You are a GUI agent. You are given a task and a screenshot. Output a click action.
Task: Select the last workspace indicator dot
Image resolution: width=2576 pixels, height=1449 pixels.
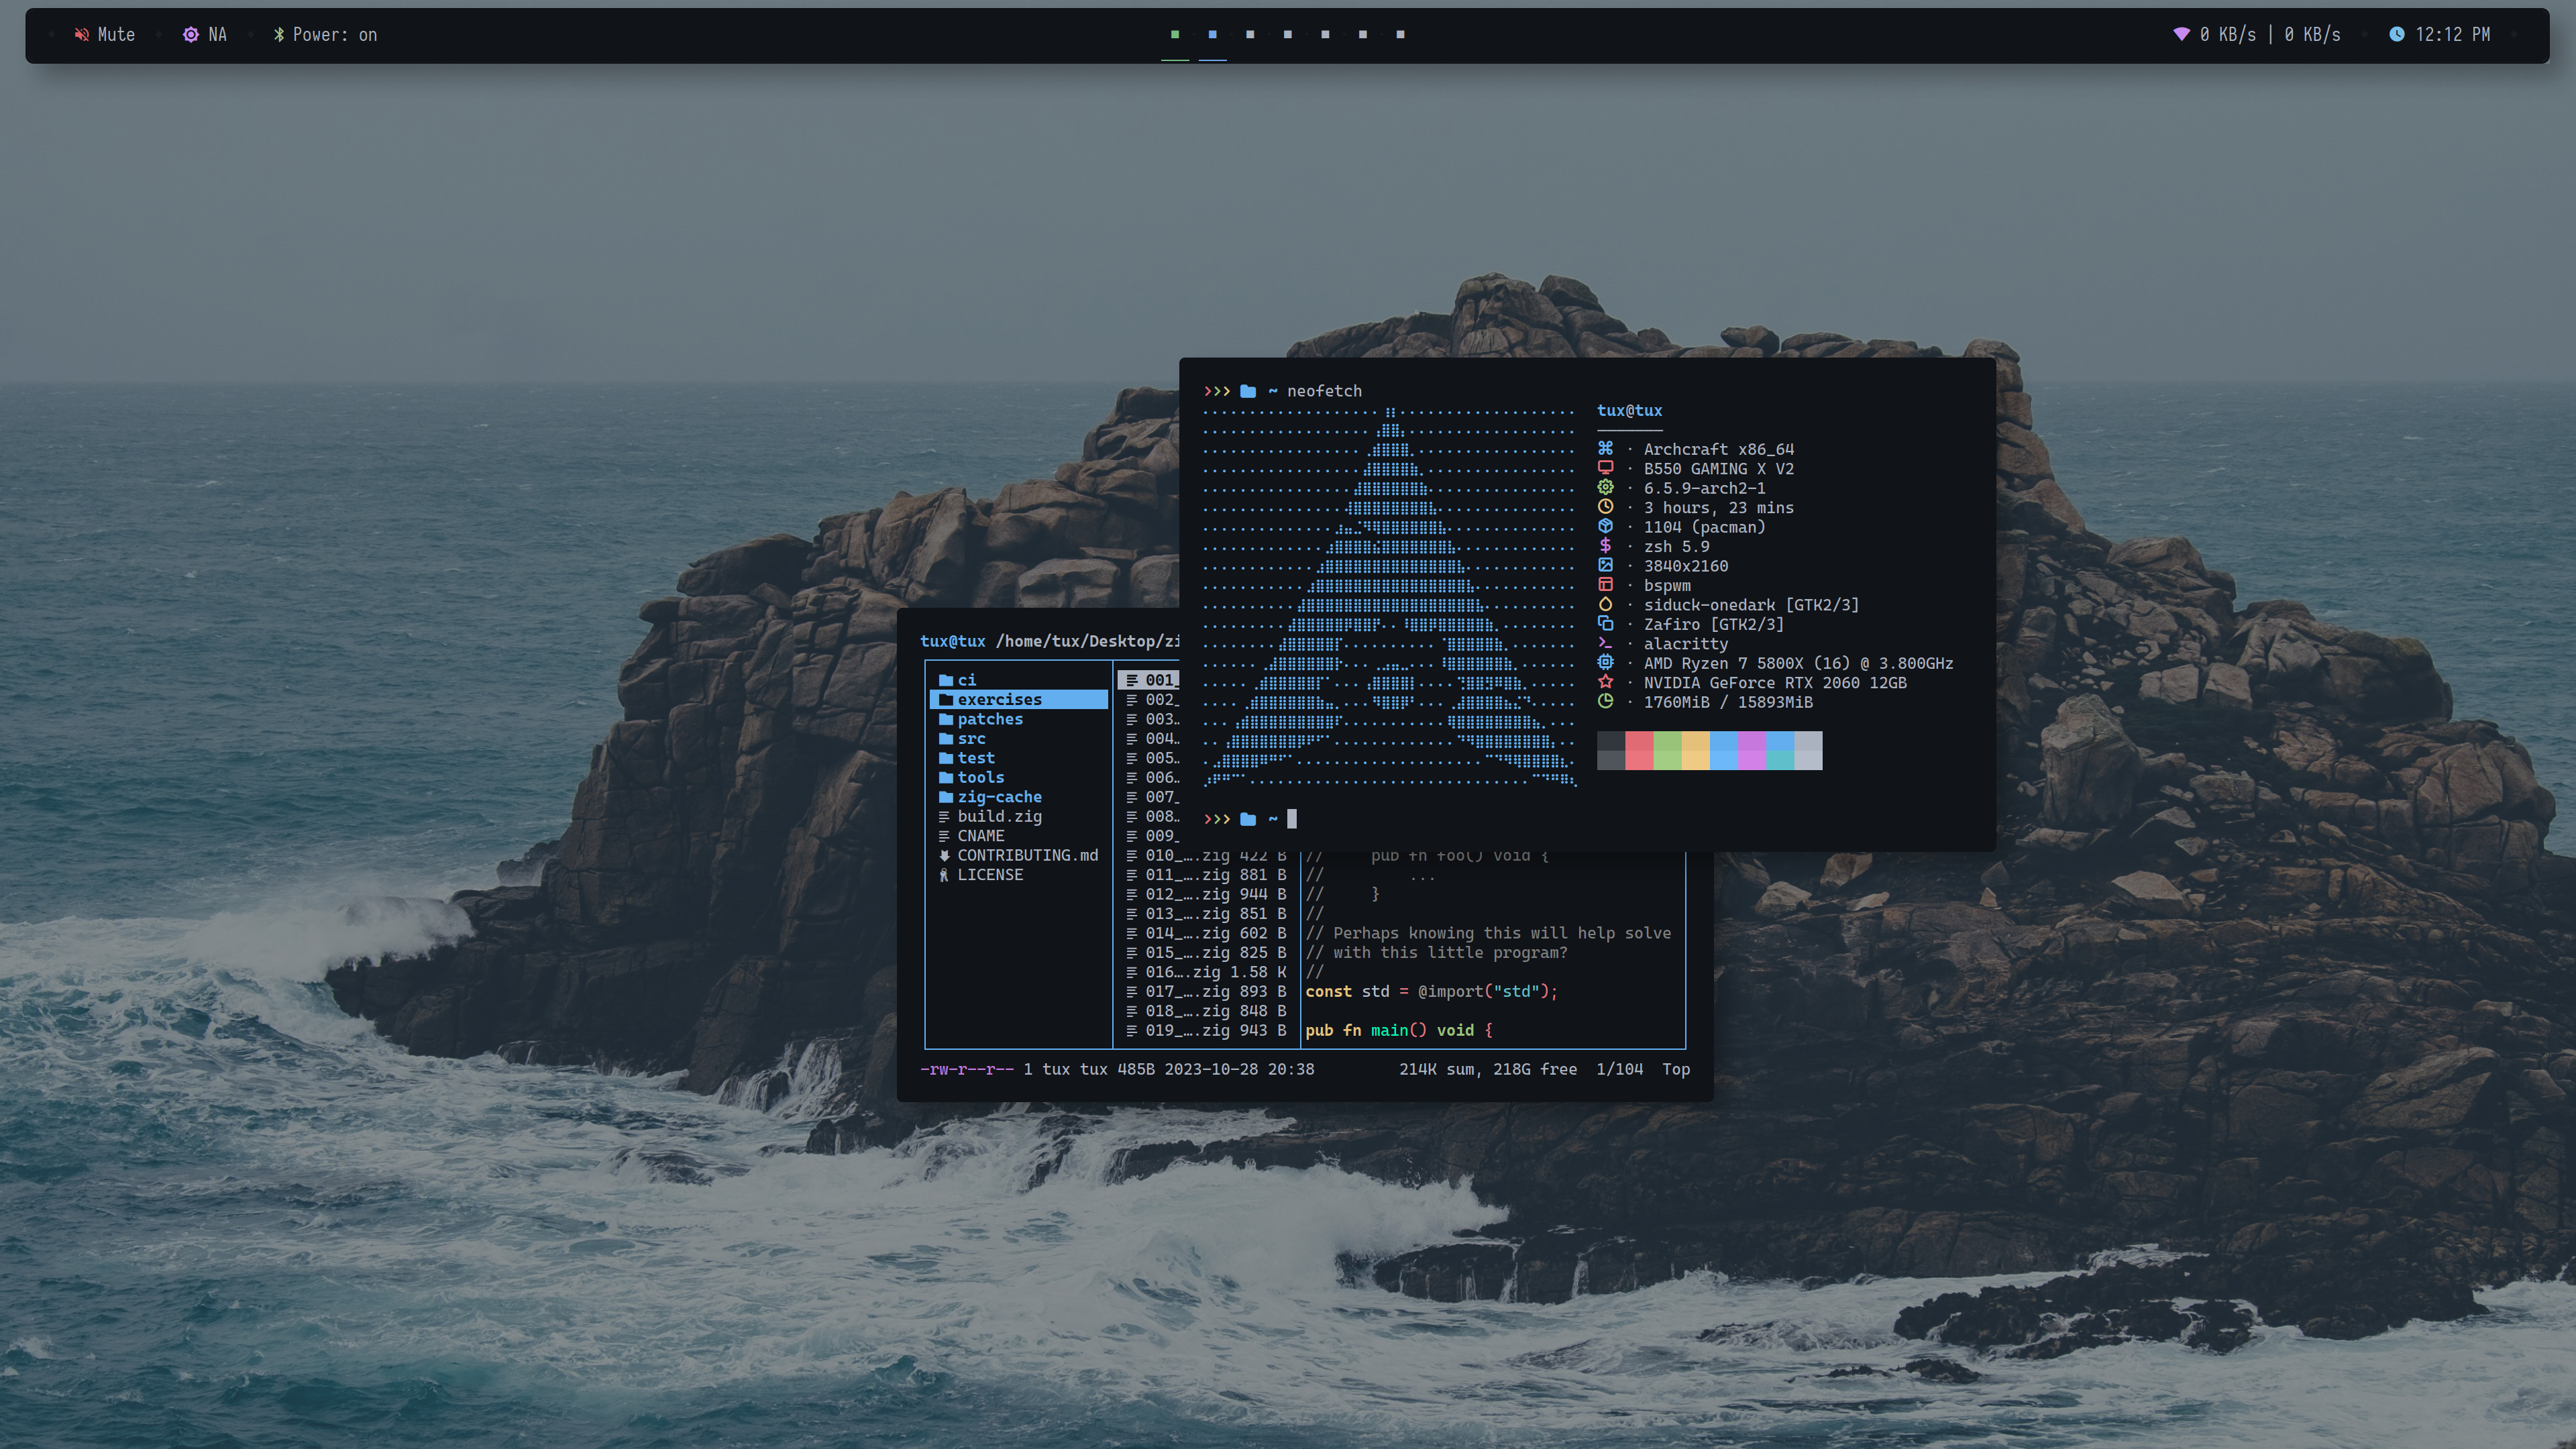pos(1400,35)
